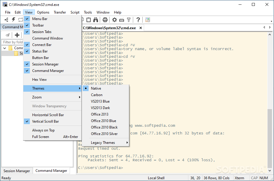Open the Edit menu
This screenshot has width=274, height=181.
tap(18, 12)
